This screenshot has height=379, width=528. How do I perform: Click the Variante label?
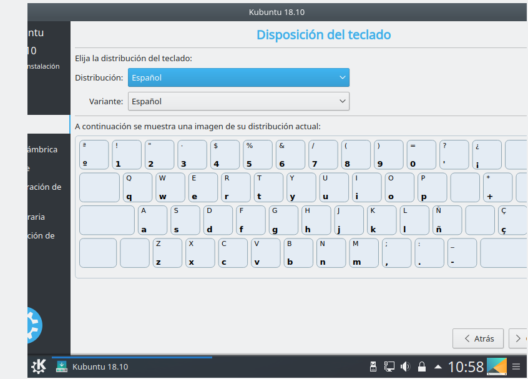tap(106, 101)
